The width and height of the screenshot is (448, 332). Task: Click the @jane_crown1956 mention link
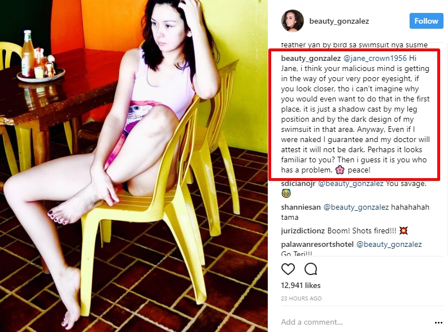point(375,58)
